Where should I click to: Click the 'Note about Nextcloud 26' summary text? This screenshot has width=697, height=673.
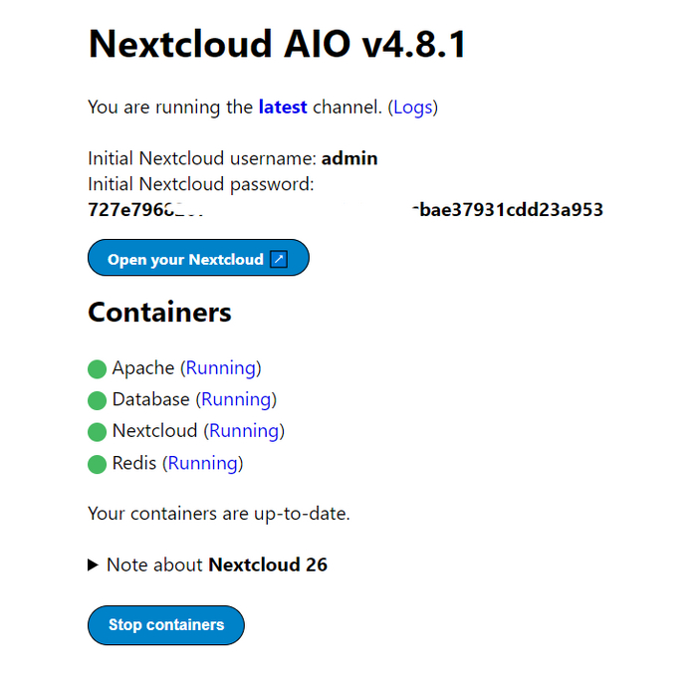tap(217, 565)
